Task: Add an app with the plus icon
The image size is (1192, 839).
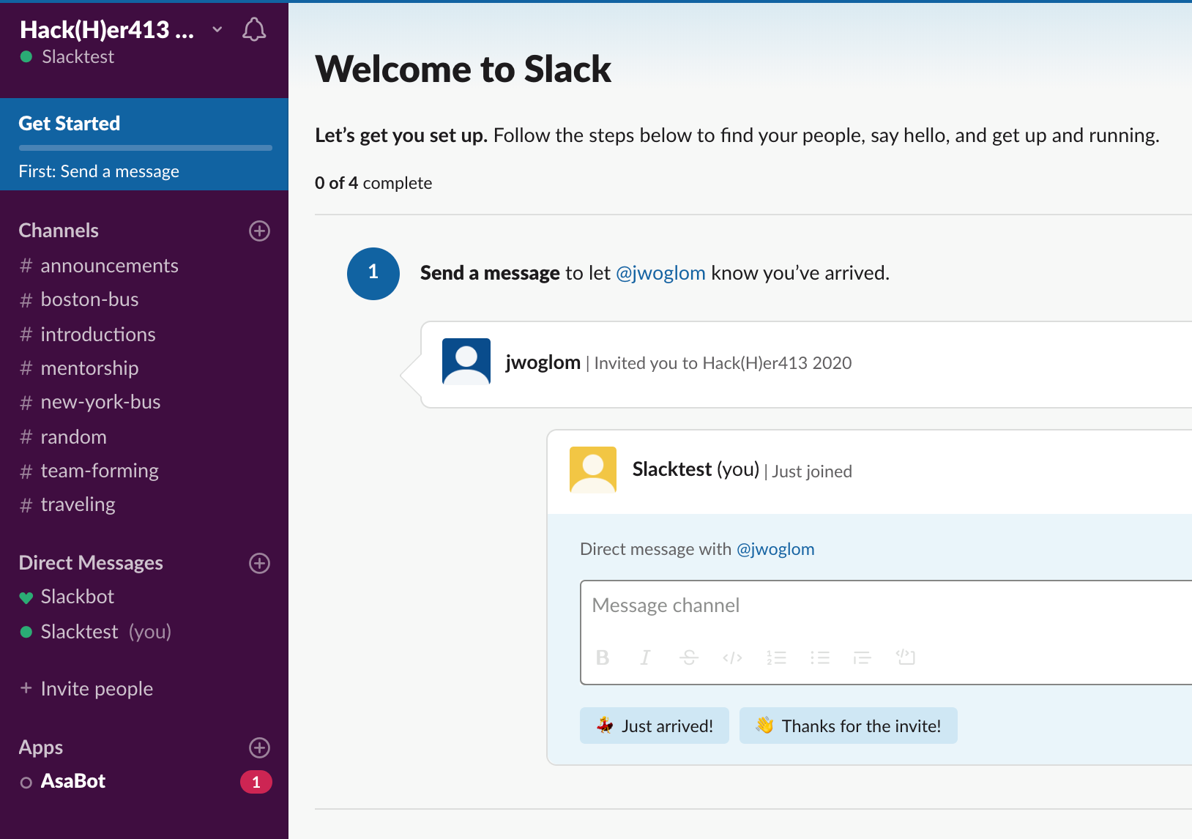Action: click(x=259, y=747)
